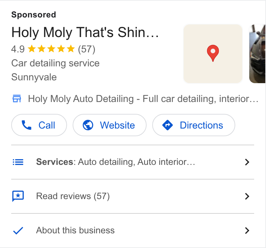Get Directions to the business
Image resolution: width=266 pixels, height=248 pixels.
[201, 125]
